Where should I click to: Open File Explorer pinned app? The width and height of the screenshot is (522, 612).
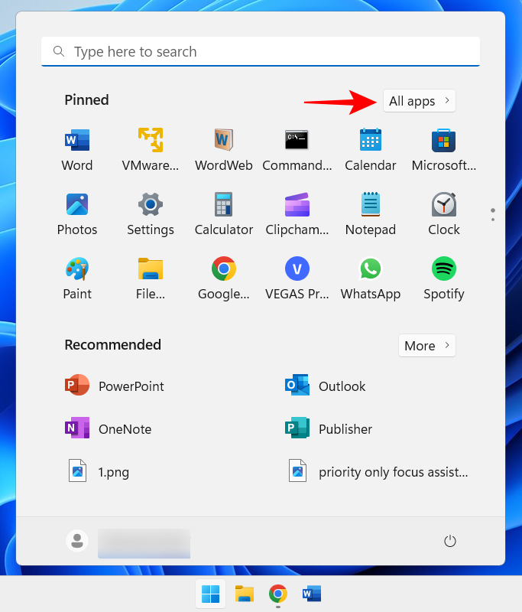[x=150, y=278]
